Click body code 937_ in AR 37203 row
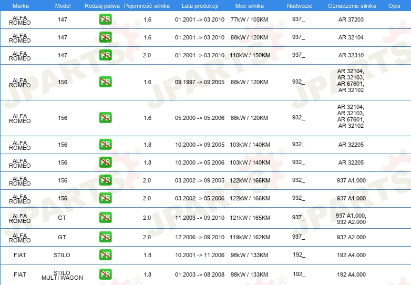This screenshot has height=285, width=411. tap(299, 19)
